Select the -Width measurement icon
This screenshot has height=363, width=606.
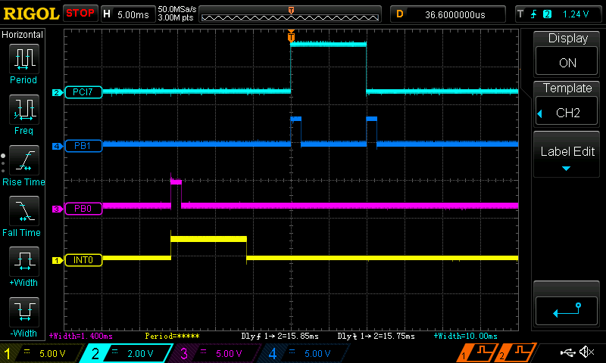click(x=24, y=312)
